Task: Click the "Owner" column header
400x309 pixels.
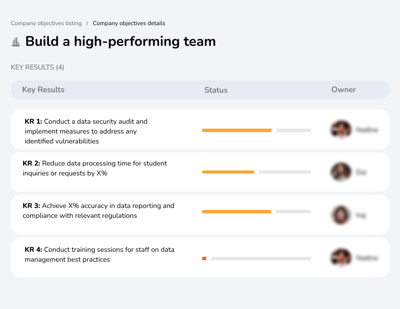Action: (x=344, y=90)
